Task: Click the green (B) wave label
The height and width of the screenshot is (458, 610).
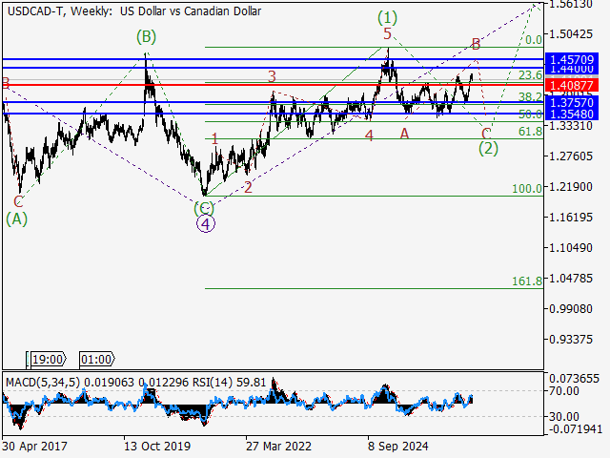Action: pos(146,36)
